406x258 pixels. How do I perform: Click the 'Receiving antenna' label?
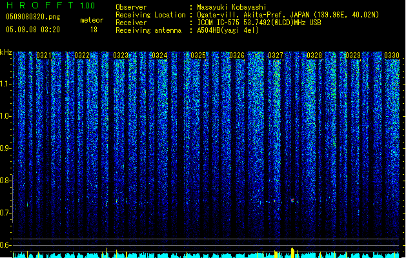point(148,30)
